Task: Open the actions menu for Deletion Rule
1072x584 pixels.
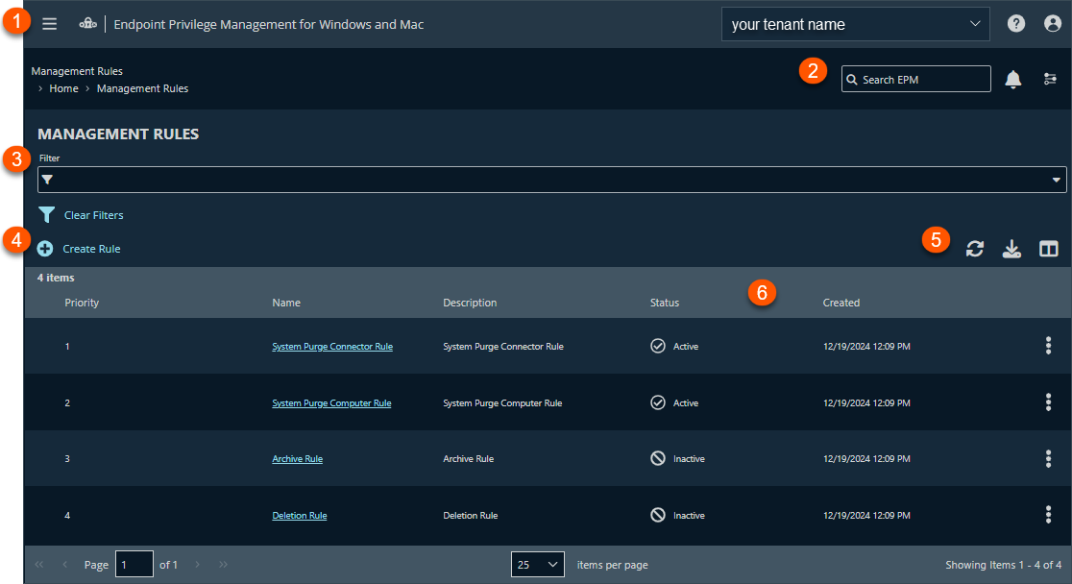Action: [x=1048, y=514]
